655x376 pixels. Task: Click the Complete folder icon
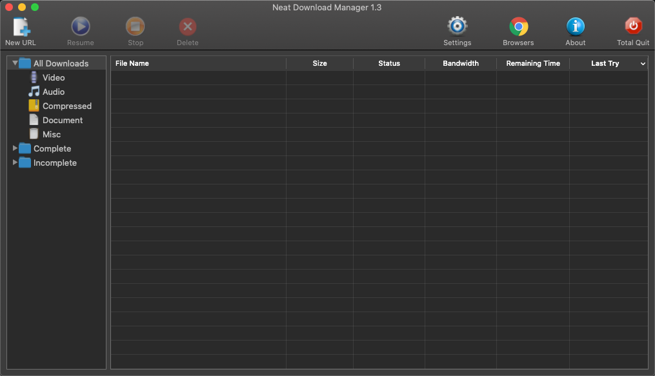25,148
